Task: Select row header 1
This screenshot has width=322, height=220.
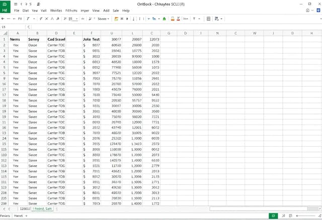Action: pyautogui.click(x=4, y=39)
